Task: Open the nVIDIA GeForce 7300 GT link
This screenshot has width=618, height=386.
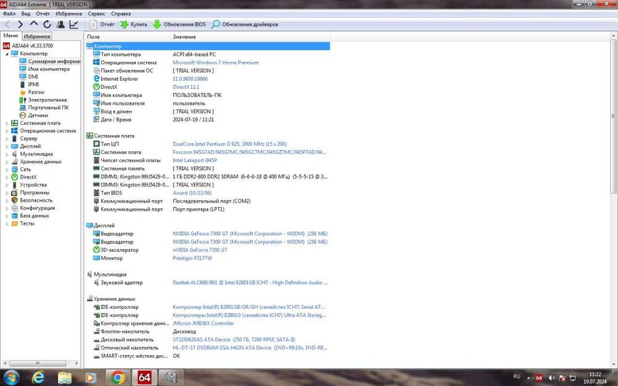Action: (x=200, y=250)
